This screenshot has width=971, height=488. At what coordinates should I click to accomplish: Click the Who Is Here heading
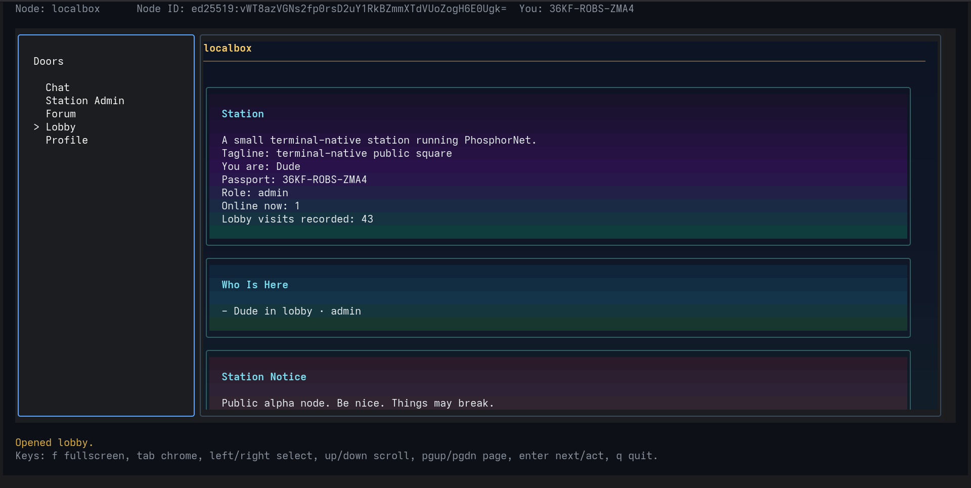point(255,285)
